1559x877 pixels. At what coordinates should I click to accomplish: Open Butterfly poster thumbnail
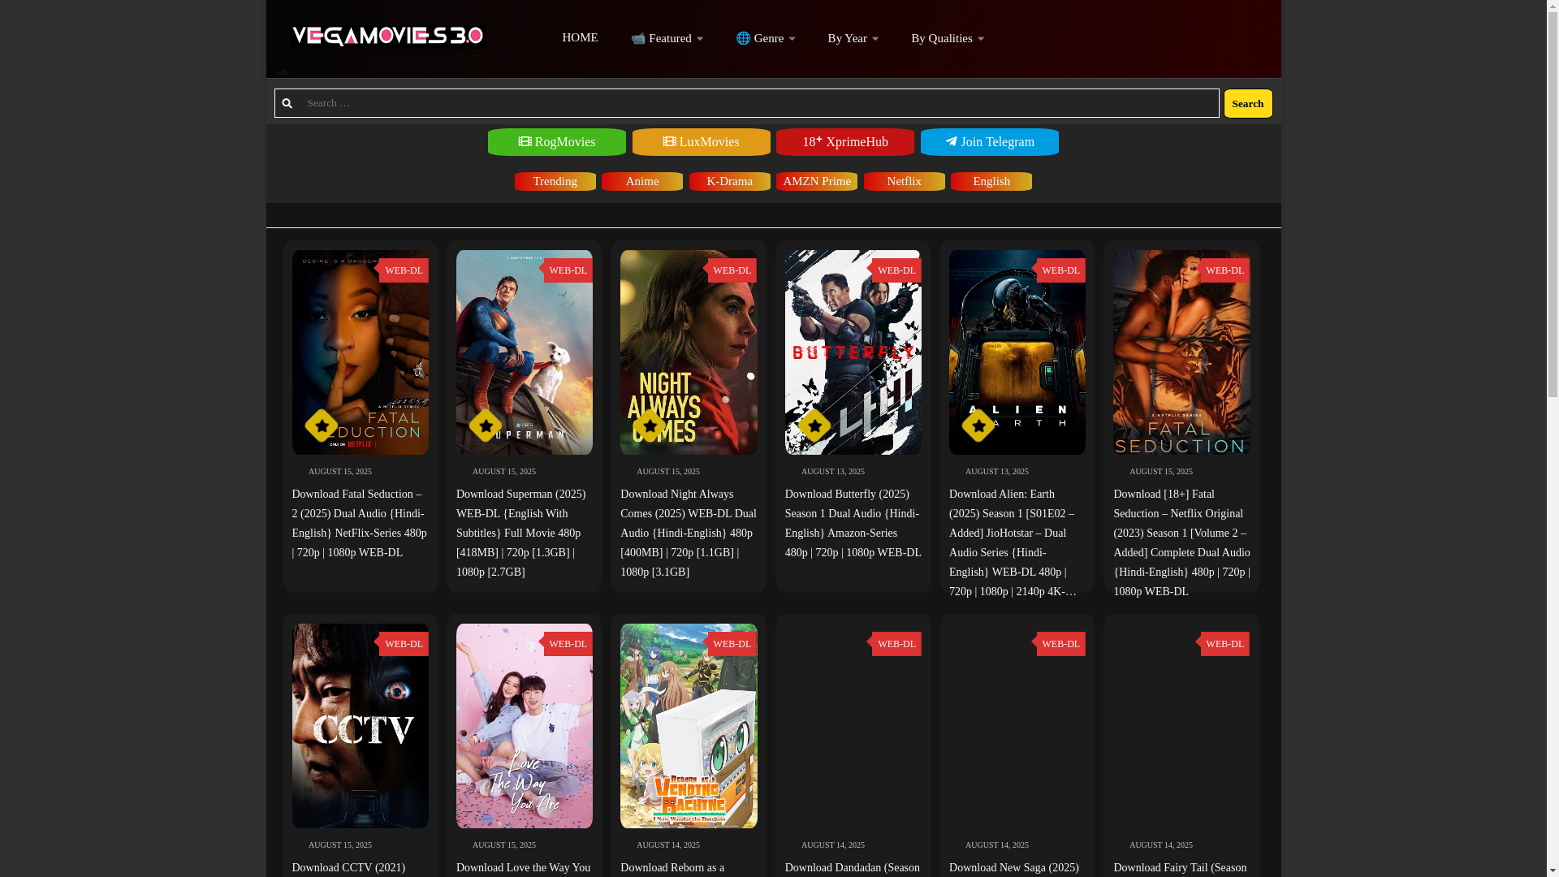coord(853,352)
